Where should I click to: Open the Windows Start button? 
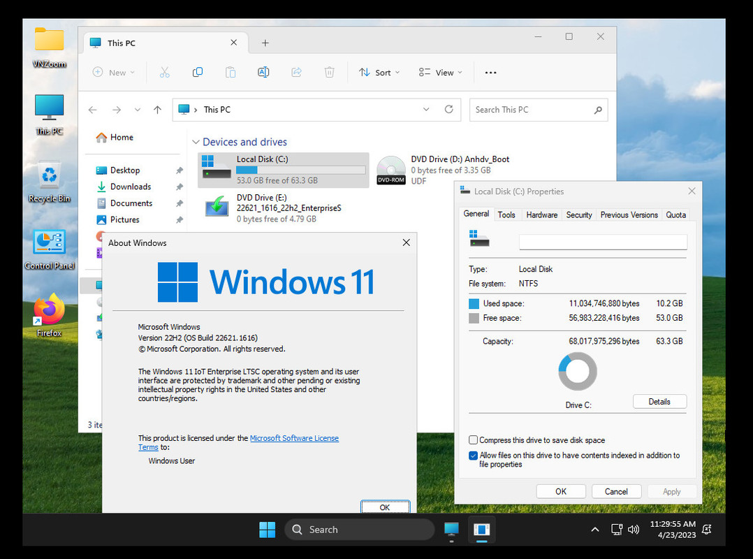tap(267, 530)
